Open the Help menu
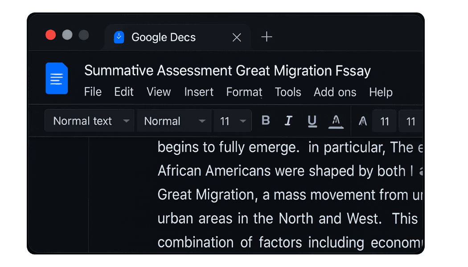Image resolution: width=468 pixels, height=267 pixels. click(x=381, y=92)
